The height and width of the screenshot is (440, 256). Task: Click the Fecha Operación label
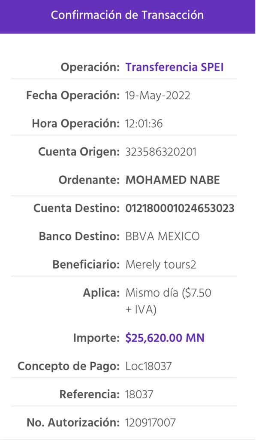tap(73, 95)
